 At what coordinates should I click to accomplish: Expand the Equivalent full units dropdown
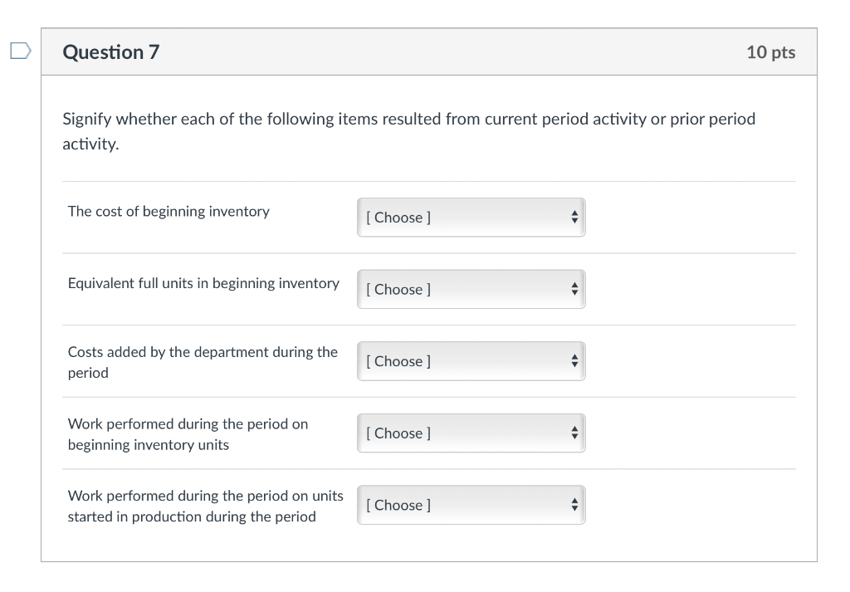click(x=471, y=289)
